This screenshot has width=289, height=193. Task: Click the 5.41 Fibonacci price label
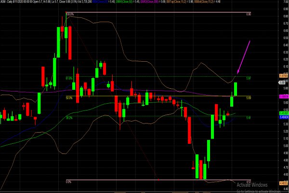[x=249, y=118]
